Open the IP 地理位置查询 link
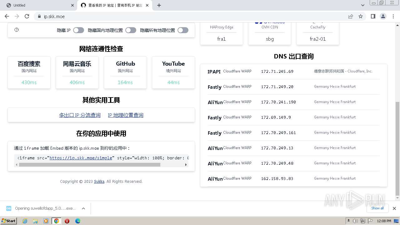Screen dimensions: 400x225 point(126,115)
